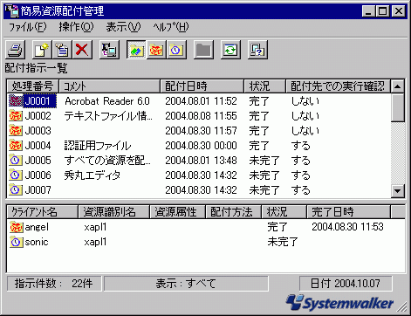
Task: Select the J0003 row stamp icon
Action: pos(16,131)
